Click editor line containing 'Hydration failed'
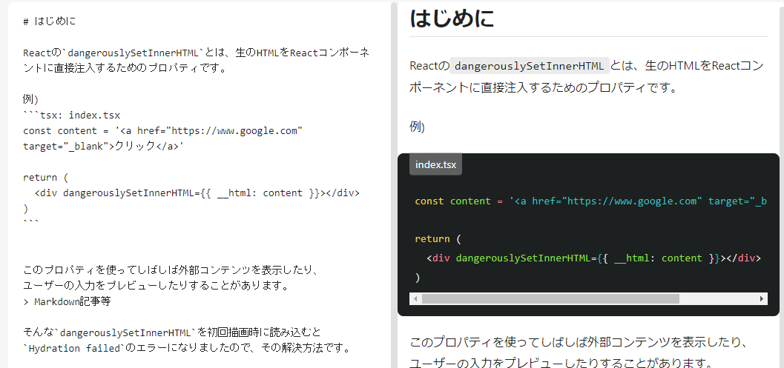This screenshot has width=784, height=368. click(x=186, y=348)
